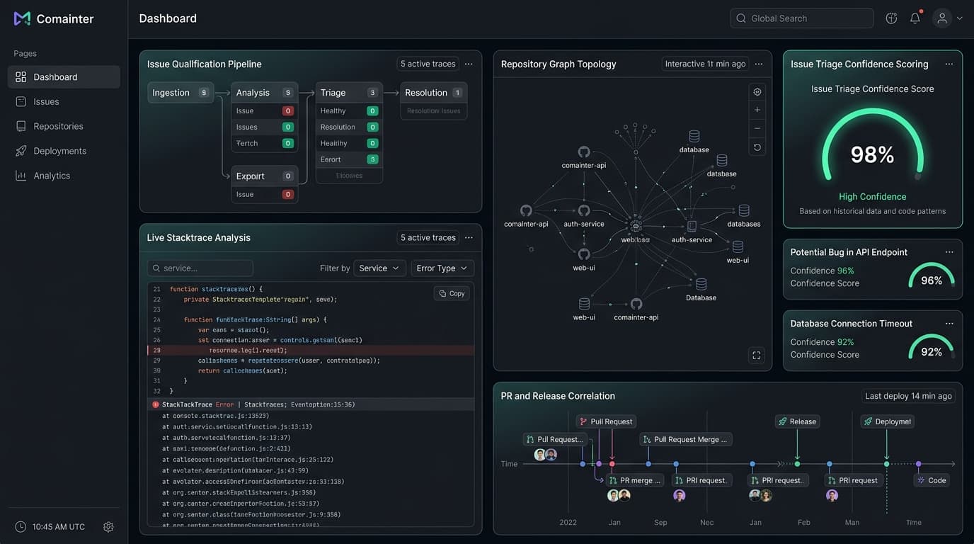Open the Dashboard page in sidebar
This screenshot has height=544, width=974.
pyautogui.click(x=64, y=76)
